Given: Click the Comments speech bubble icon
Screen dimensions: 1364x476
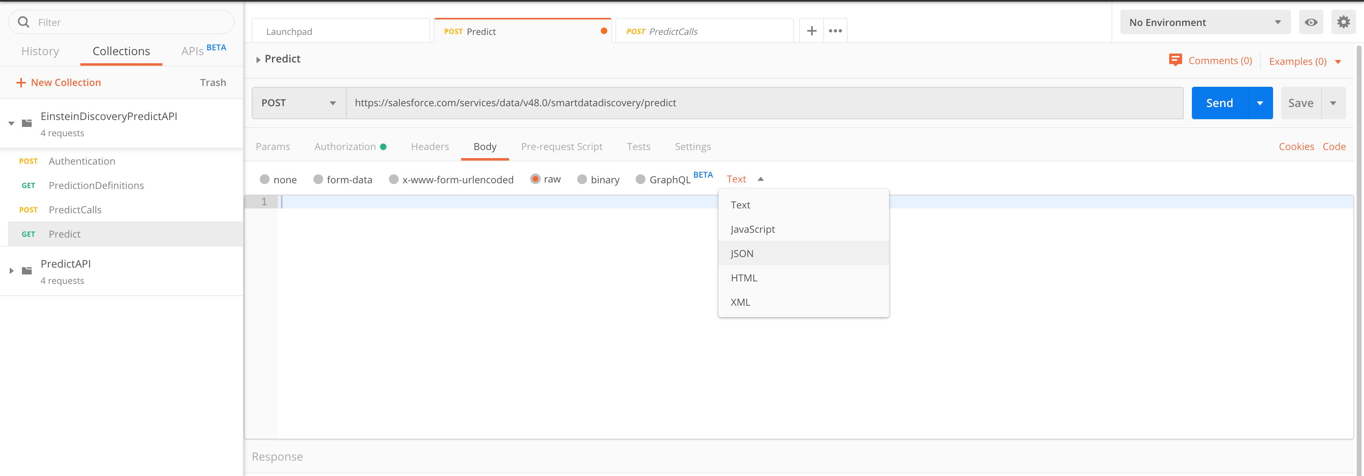Looking at the screenshot, I should 1175,60.
